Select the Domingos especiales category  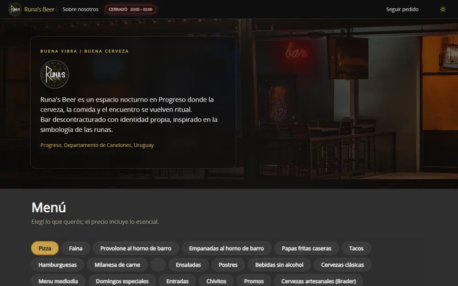tap(122, 281)
